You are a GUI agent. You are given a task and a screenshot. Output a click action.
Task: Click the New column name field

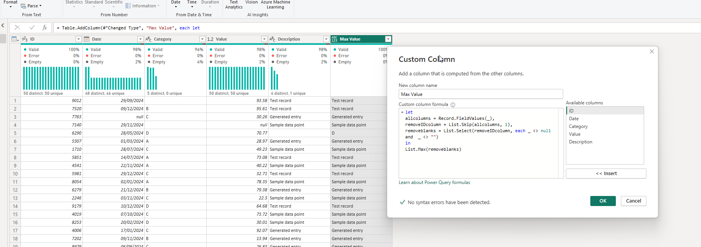click(x=481, y=94)
